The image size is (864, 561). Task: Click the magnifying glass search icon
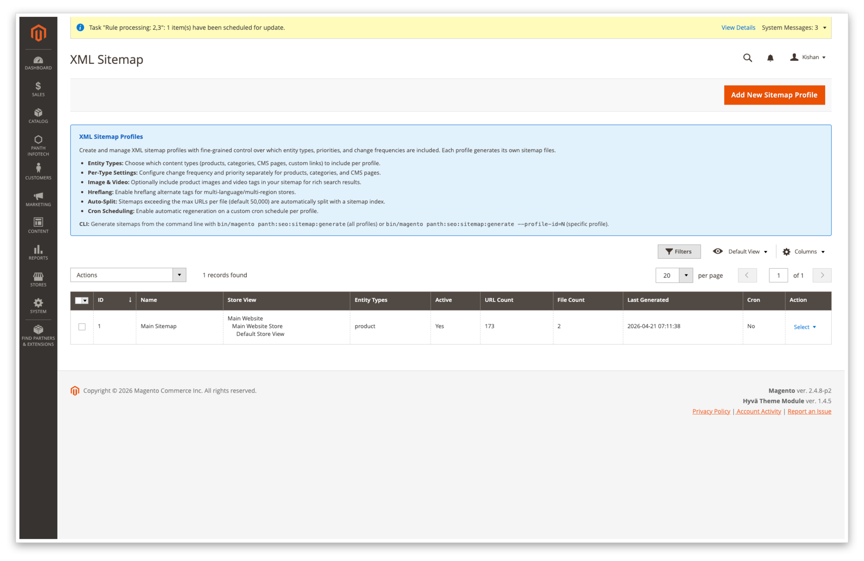coord(747,58)
